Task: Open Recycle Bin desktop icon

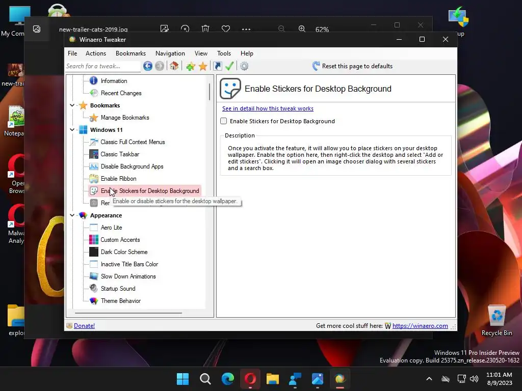Action: point(497,320)
